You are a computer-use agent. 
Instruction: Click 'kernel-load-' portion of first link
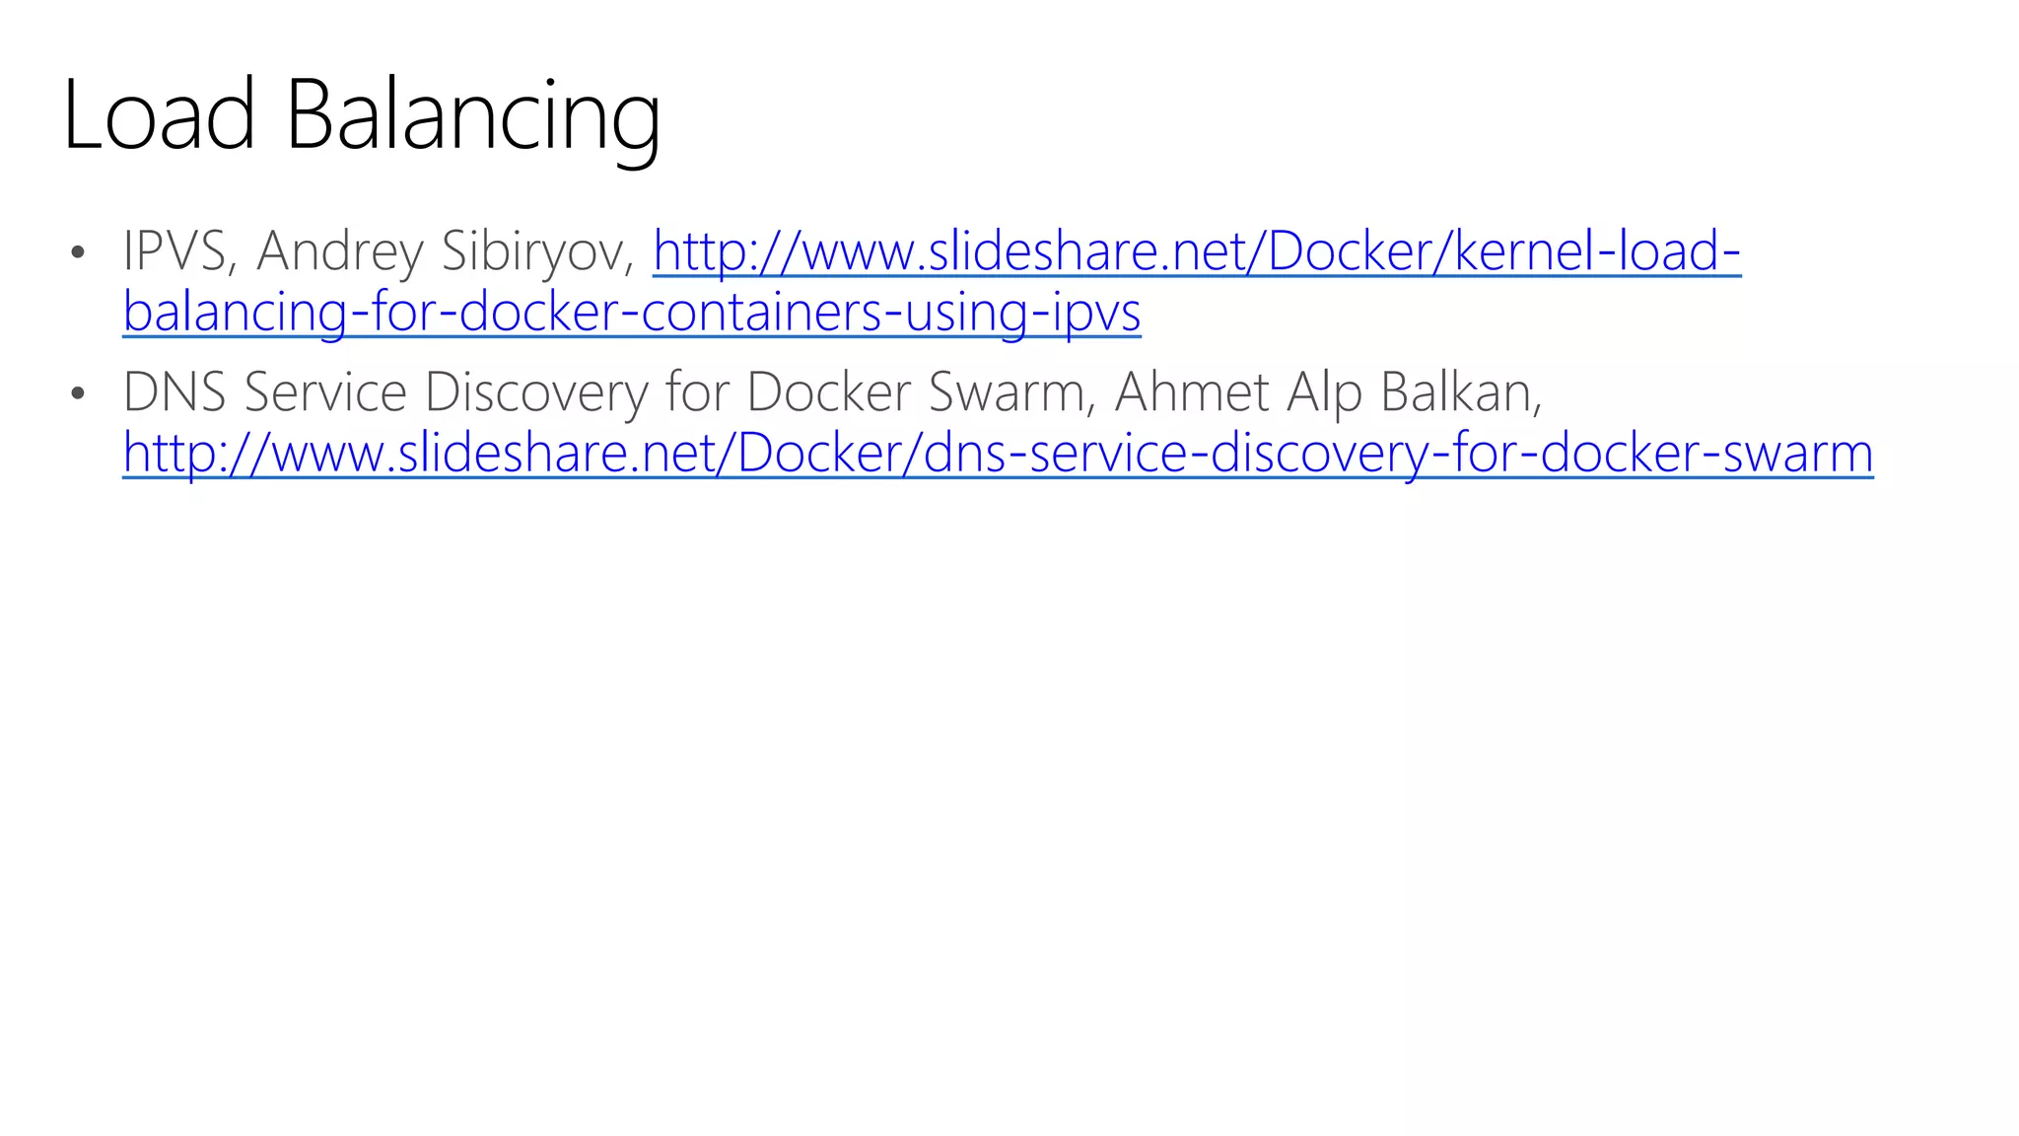pyautogui.click(x=1598, y=250)
